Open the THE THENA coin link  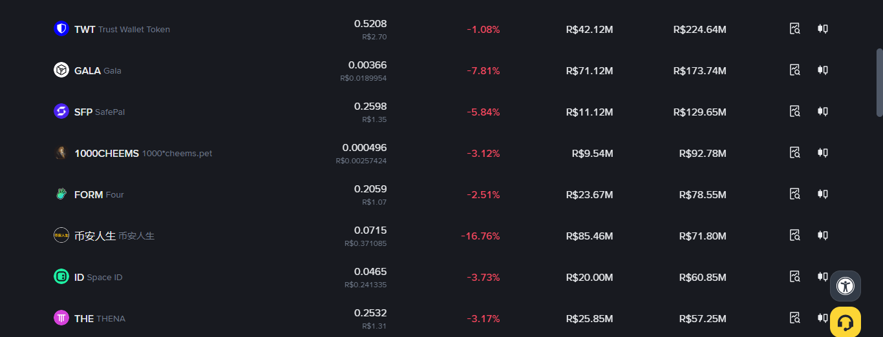point(100,319)
